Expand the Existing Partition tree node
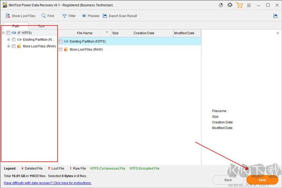Viewport: 282px width, 188px height. pyautogui.click(x=8, y=39)
